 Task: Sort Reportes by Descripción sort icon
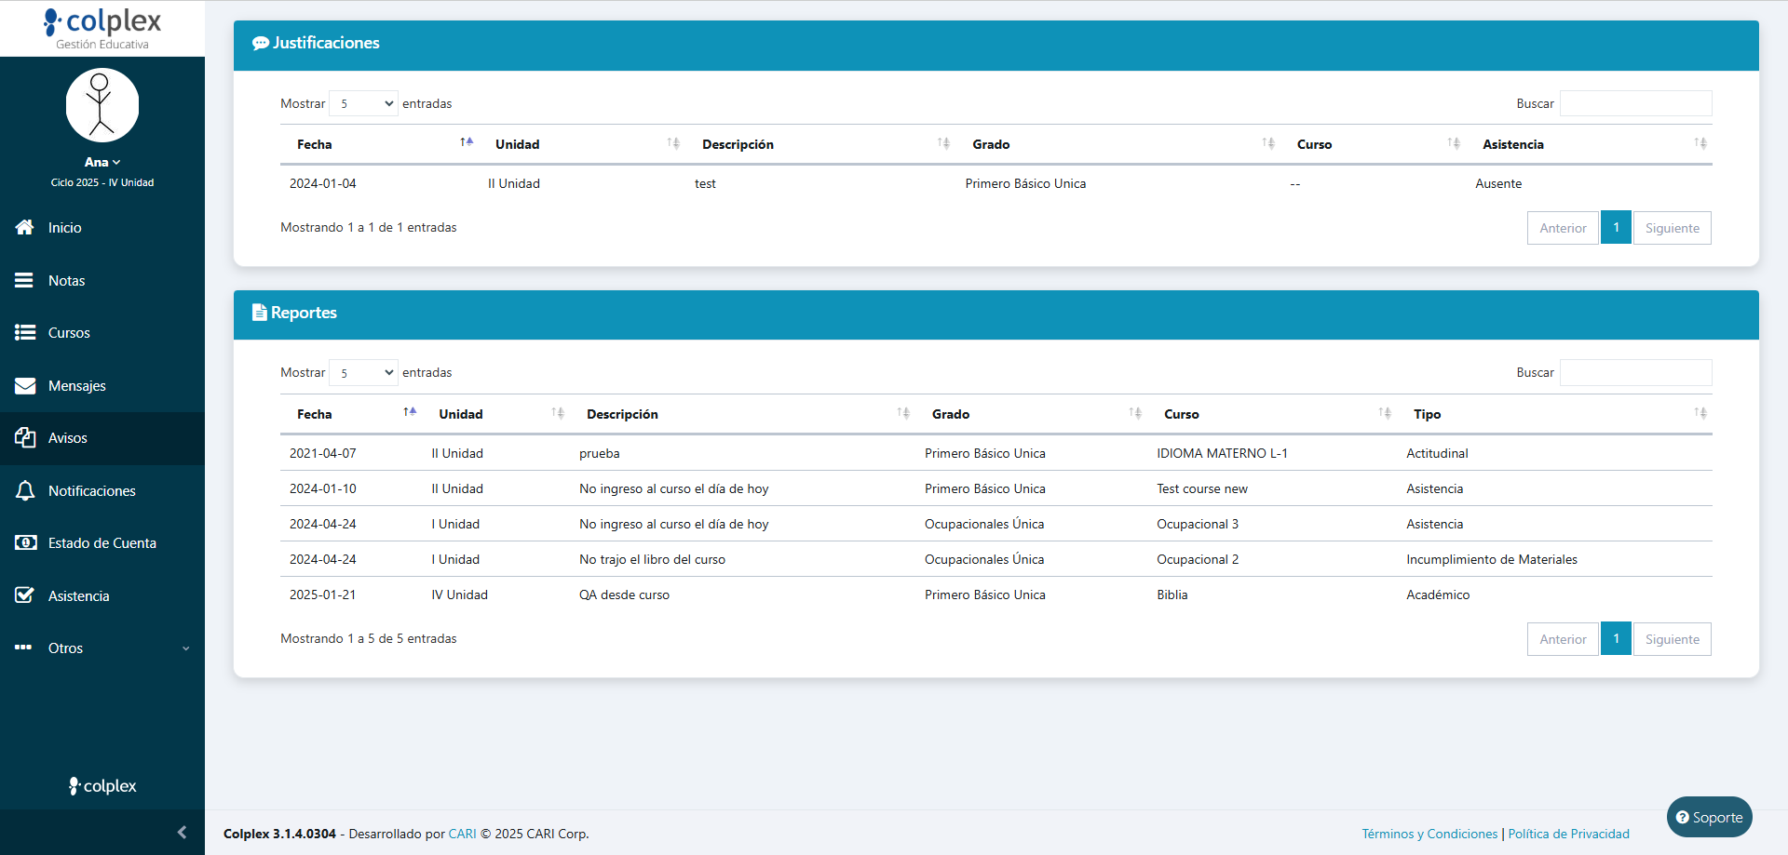pos(903,413)
